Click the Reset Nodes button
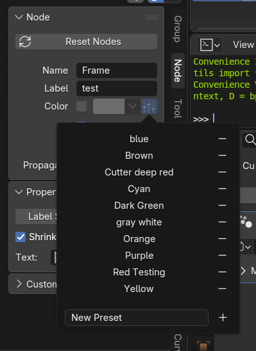 point(87,42)
